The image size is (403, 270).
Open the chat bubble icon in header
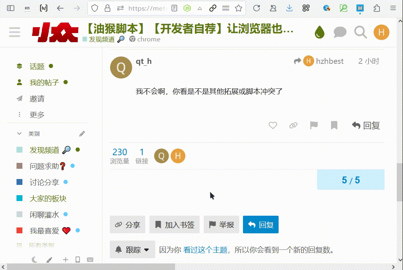[340, 33]
